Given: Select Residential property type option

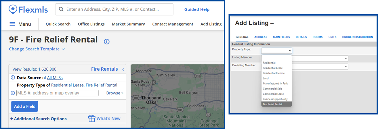Looking at the screenshot, I should point(276,63).
